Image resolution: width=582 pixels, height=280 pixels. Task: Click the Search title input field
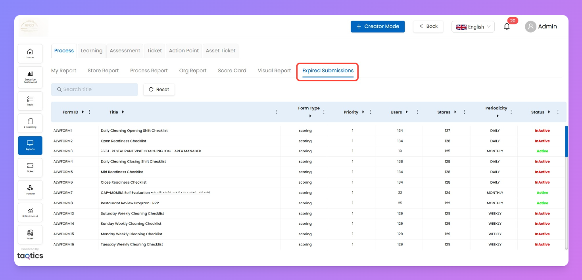94,90
